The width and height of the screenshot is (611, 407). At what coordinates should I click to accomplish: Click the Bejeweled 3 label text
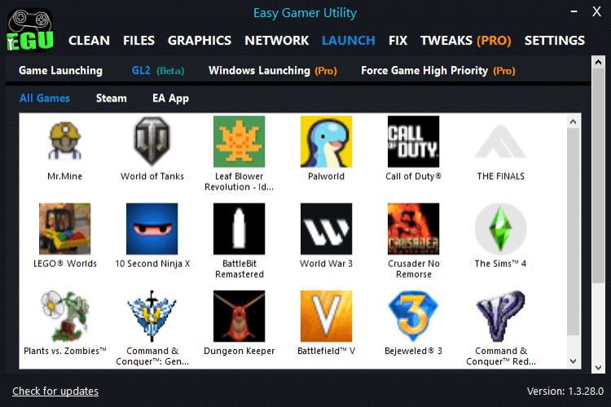point(413,351)
